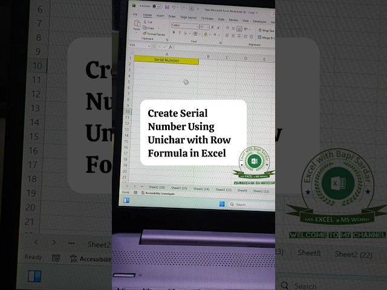Open the Font group dialog launcher
The width and height of the screenshot is (387, 290).
(220, 43)
